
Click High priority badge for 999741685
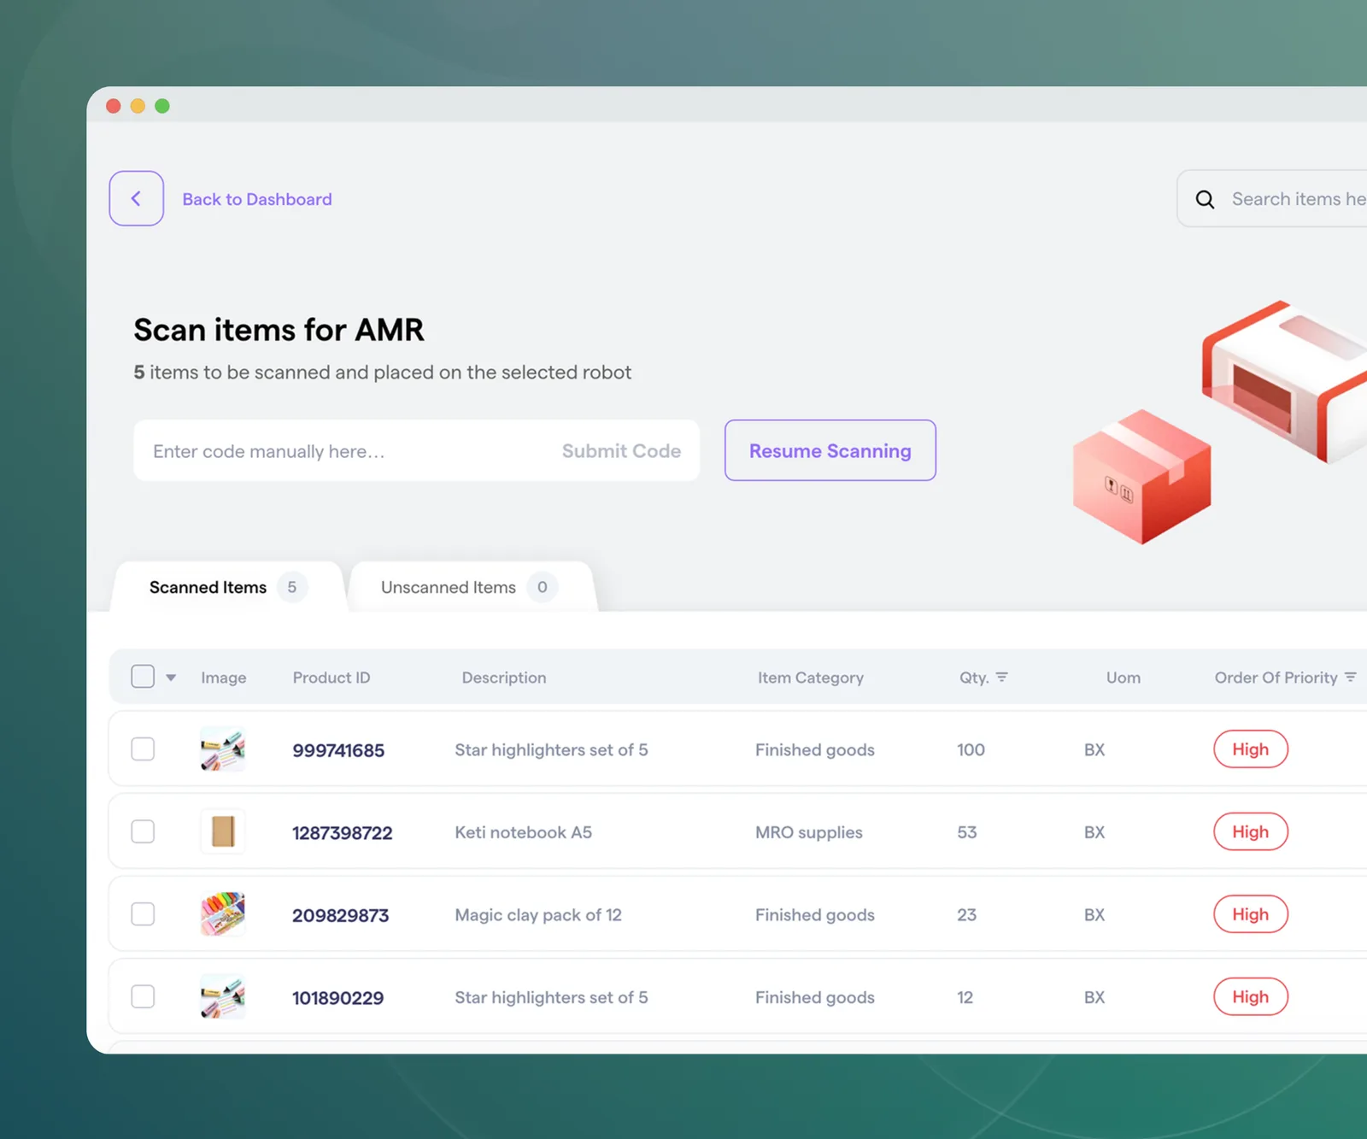(1251, 749)
